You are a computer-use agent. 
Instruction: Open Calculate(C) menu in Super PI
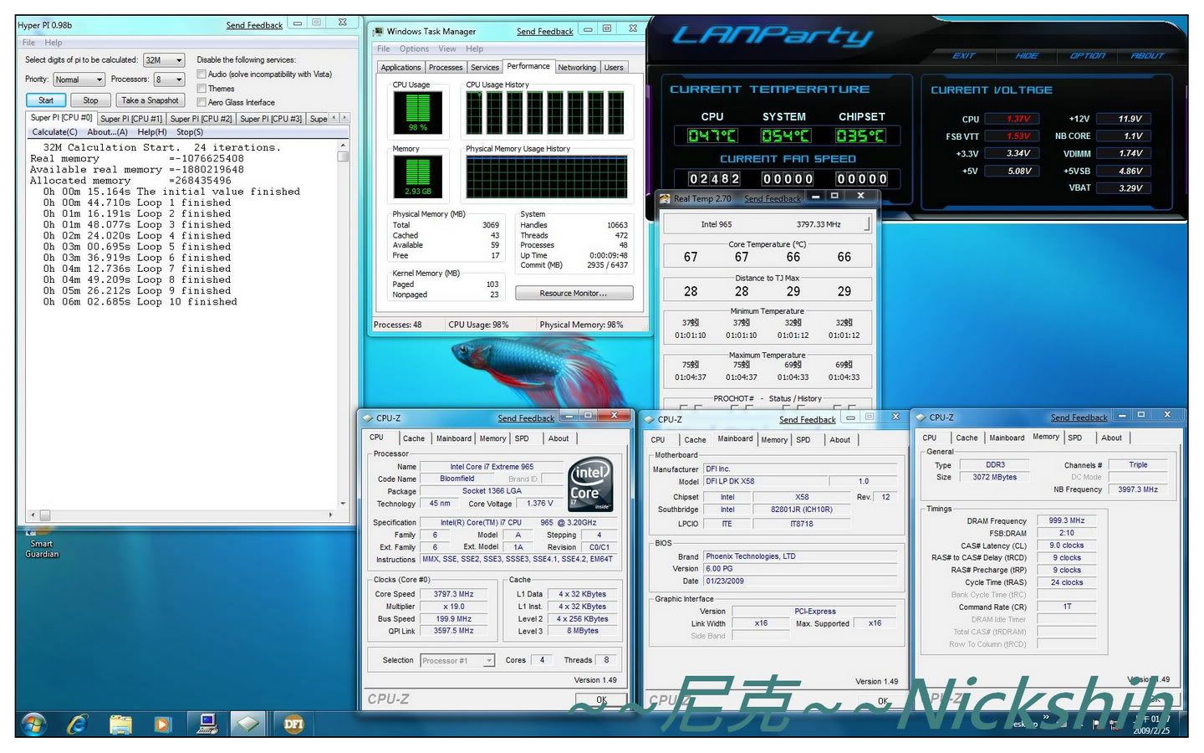tap(54, 132)
